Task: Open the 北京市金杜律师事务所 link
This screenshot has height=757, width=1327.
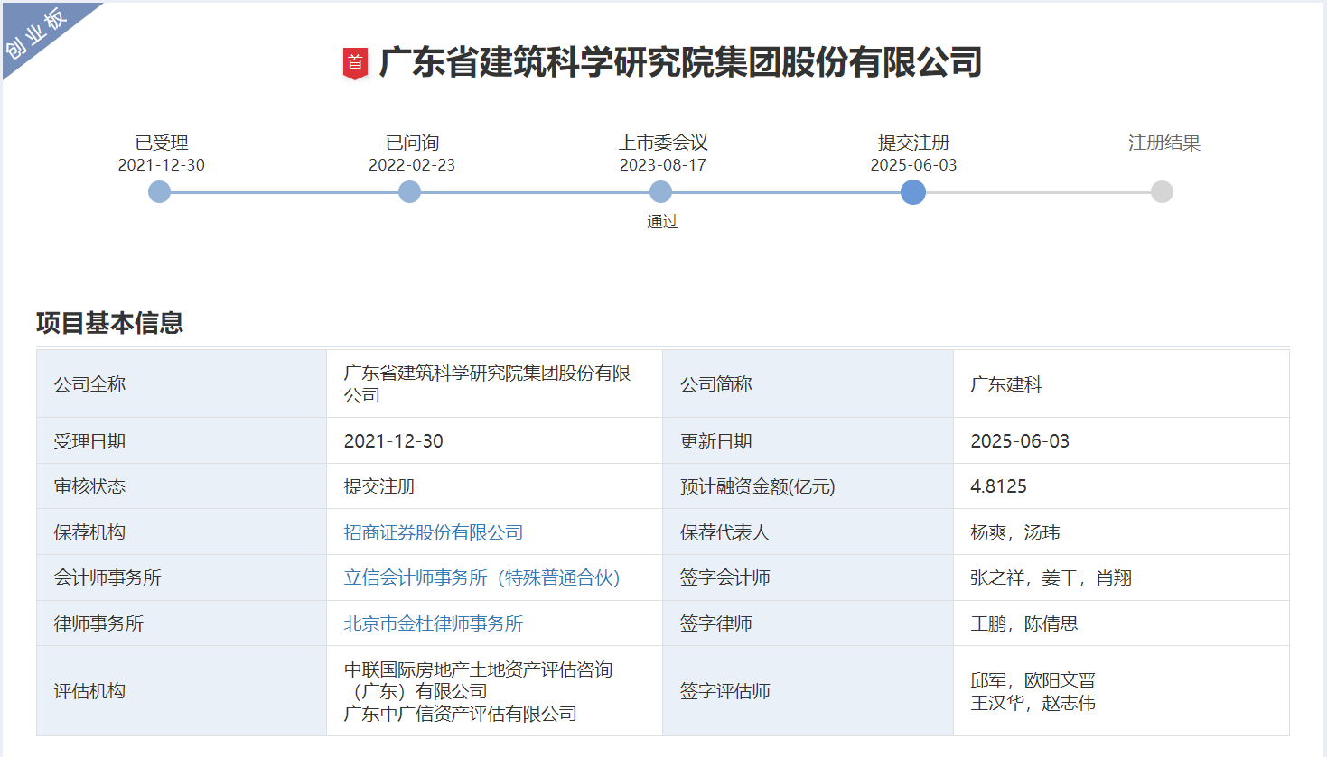Action: [434, 623]
